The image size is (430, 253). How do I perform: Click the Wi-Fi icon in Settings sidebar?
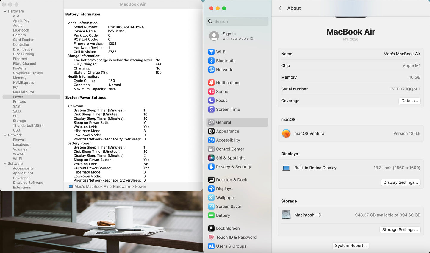point(211,52)
